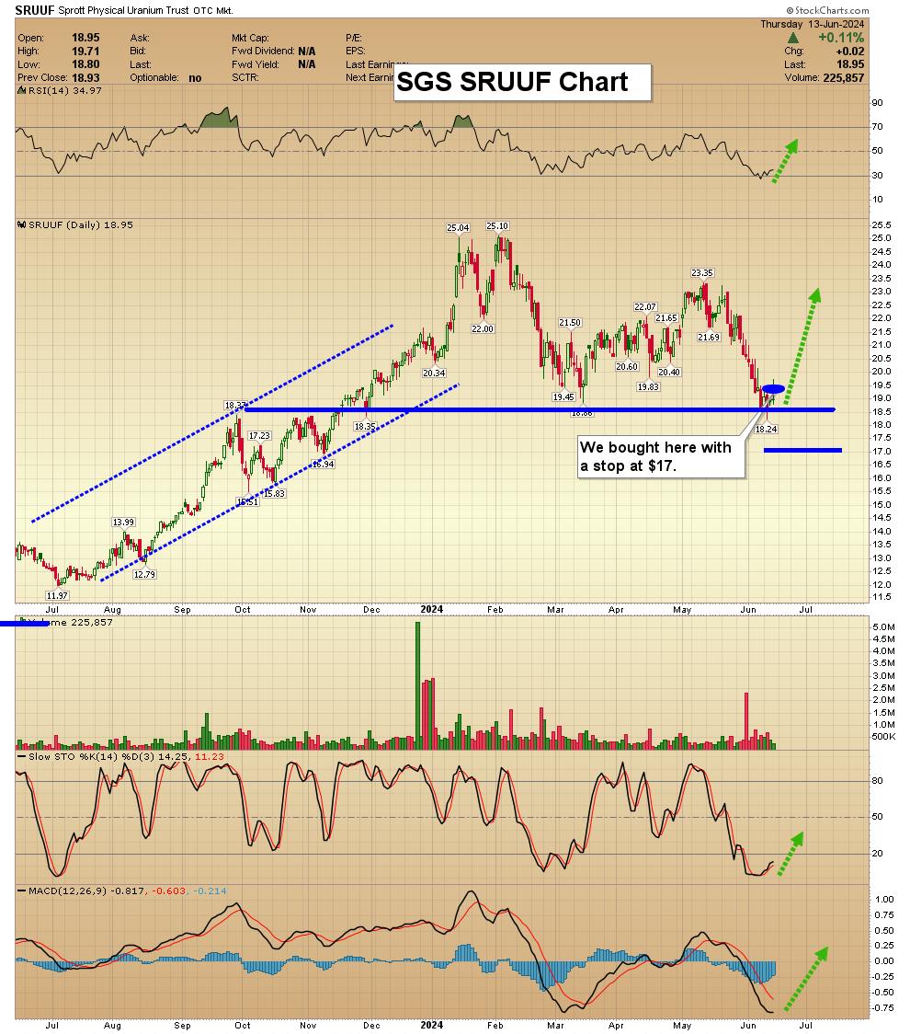The width and height of the screenshot is (910, 1034).
Task: Click the 21.65 price label
Action: [x=666, y=318]
